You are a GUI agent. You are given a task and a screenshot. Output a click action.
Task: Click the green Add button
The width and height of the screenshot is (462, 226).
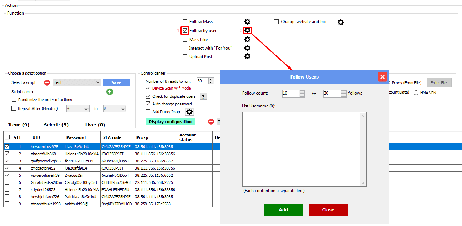(x=283, y=210)
